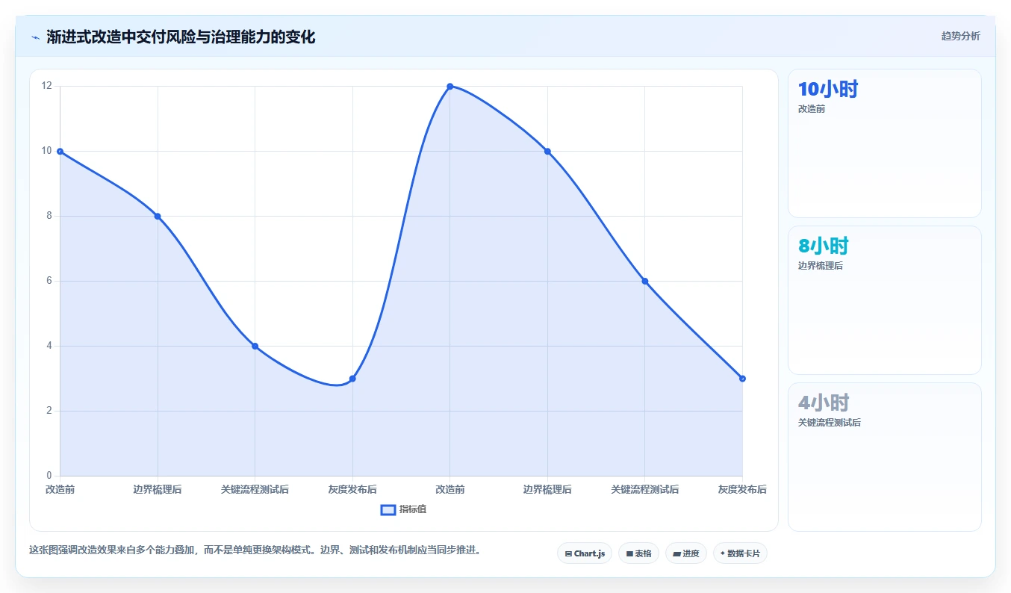Click the 改造前 caption under 10小时
Screen dimensions: 1011x593
coord(812,109)
